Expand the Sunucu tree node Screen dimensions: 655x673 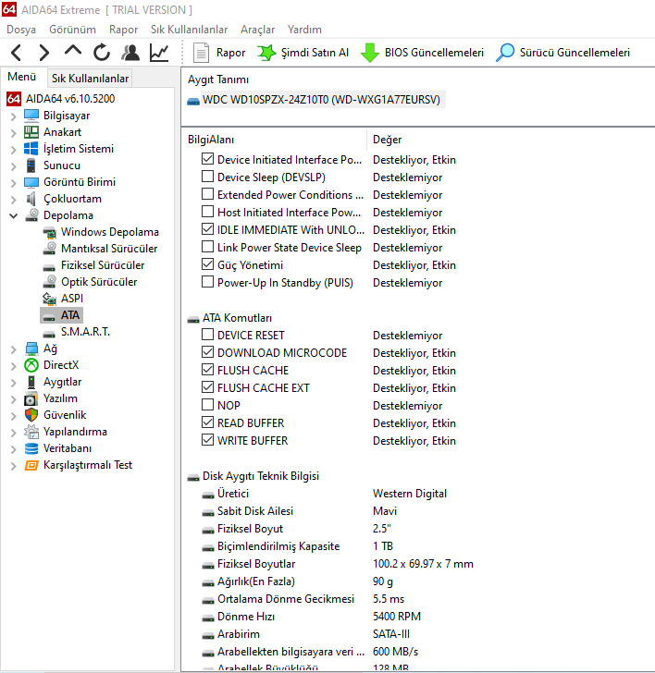tap(13, 166)
